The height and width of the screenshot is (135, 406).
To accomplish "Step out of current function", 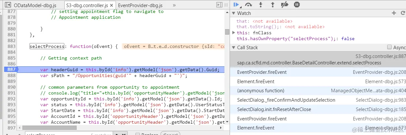I will click(273, 5).
